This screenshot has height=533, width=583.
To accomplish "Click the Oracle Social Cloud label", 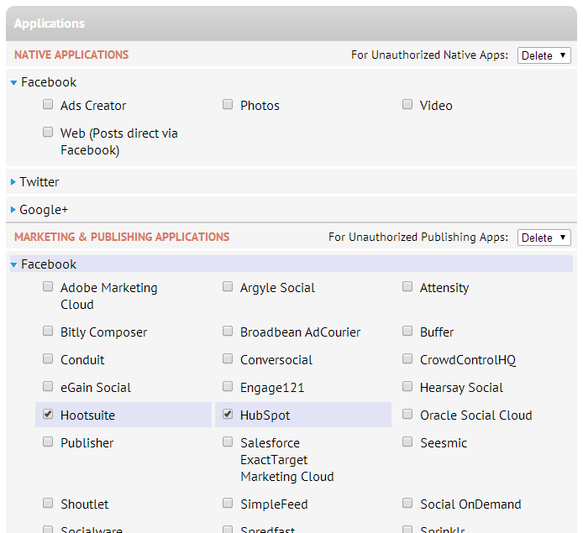I will tap(476, 415).
